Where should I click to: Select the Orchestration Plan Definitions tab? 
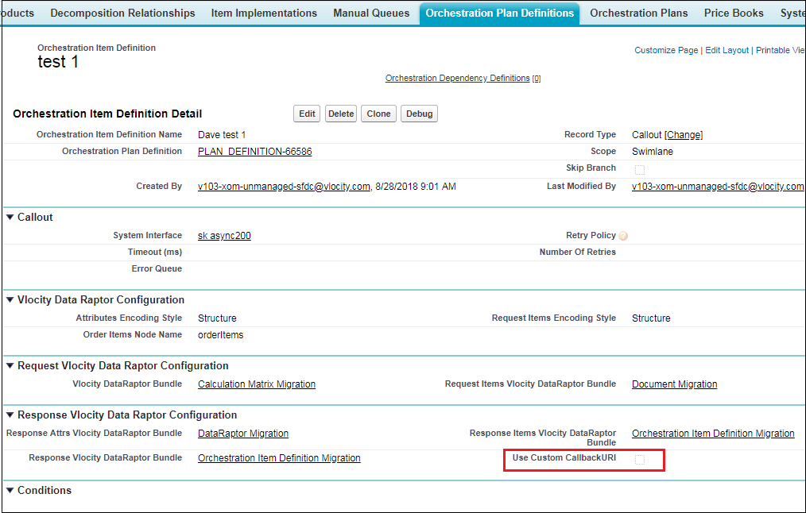(500, 13)
